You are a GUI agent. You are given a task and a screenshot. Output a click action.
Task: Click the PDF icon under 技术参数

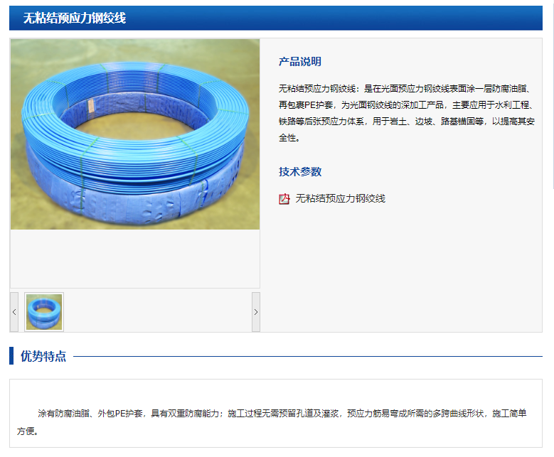click(x=284, y=199)
